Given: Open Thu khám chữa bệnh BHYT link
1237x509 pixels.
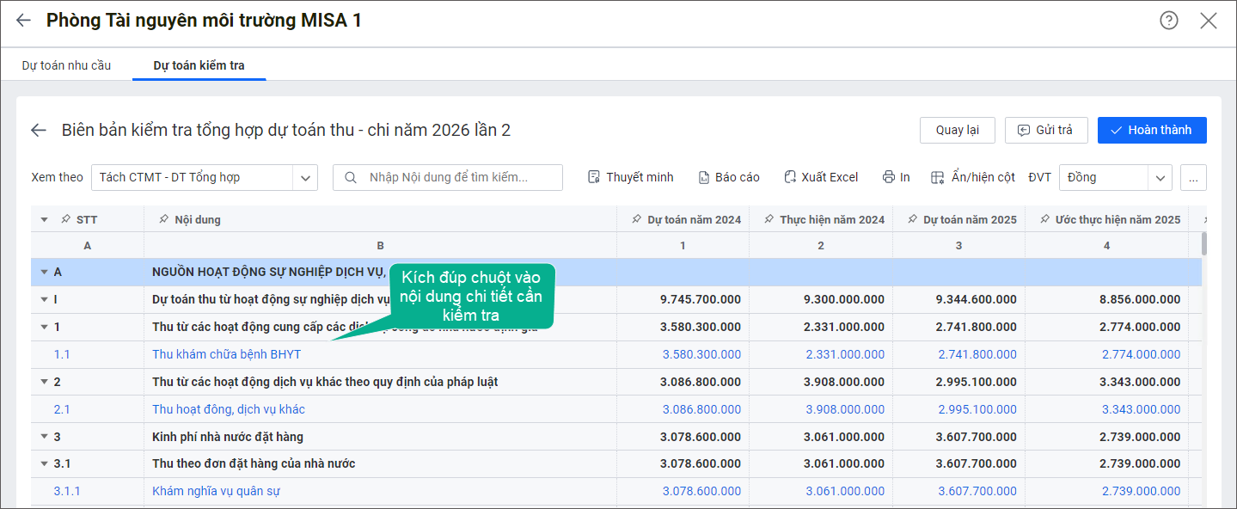Looking at the screenshot, I should 226,354.
